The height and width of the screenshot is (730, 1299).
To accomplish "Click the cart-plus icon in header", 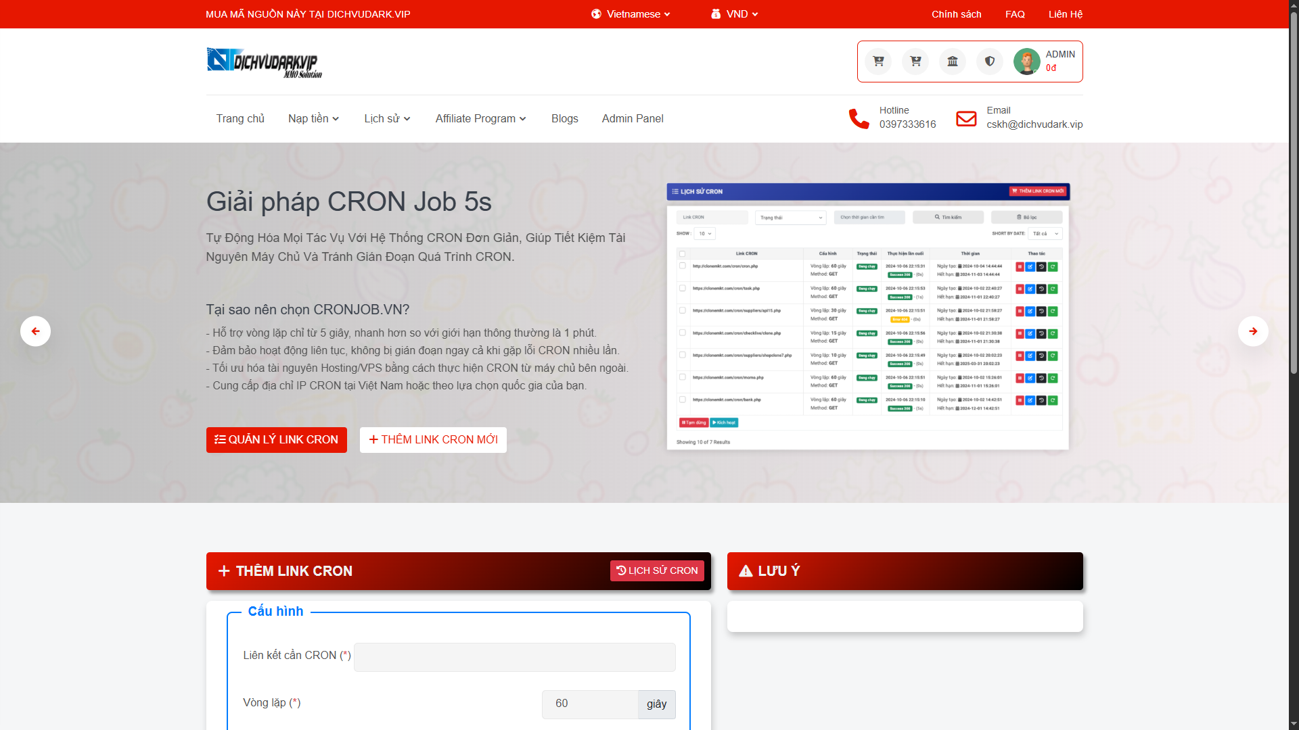I will pyautogui.click(x=878, y=62).
